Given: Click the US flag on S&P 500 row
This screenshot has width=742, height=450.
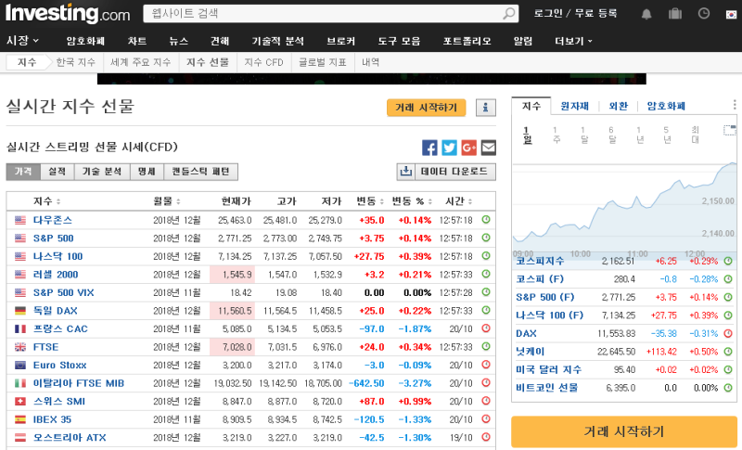Looking at the screenshot, I should pyautogui.click(x=20, y=238).
